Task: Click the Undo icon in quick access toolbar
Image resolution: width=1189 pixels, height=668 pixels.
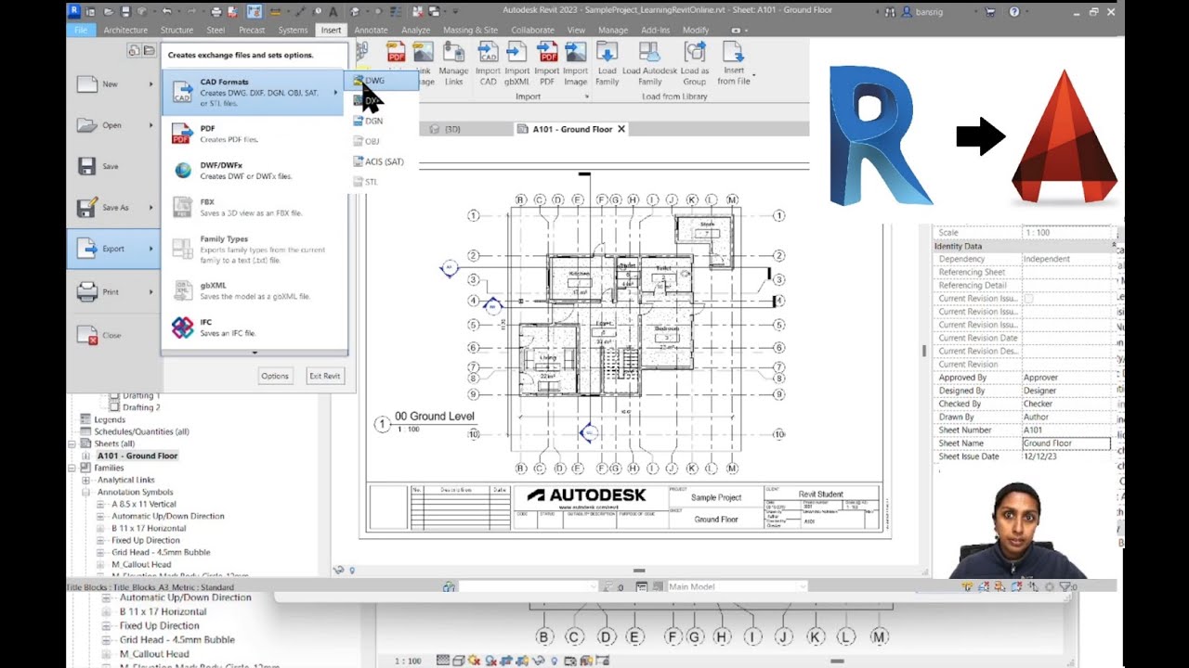Action: [x=167, y=12]
